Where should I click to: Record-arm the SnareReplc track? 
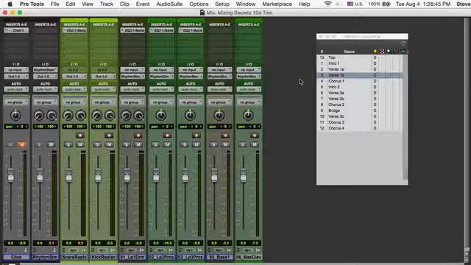tap(80, 135)
